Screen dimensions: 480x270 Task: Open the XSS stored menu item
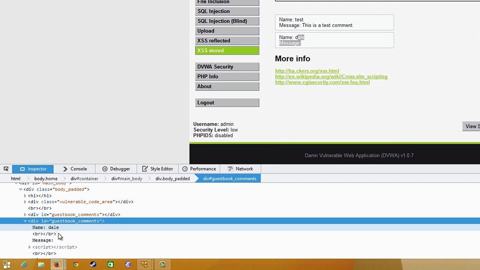(x=227, y=50)
